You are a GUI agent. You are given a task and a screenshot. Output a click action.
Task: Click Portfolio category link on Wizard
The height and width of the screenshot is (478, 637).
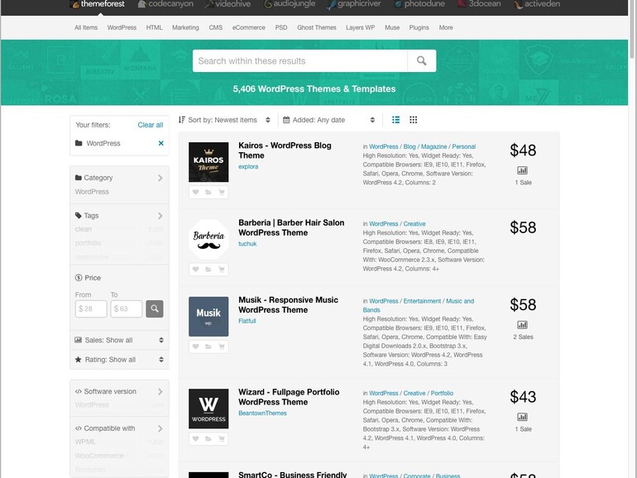tap(442, 393)
